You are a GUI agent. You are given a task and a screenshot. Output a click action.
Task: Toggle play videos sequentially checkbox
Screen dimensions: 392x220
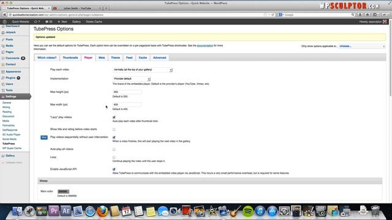[x=114, y=137]
